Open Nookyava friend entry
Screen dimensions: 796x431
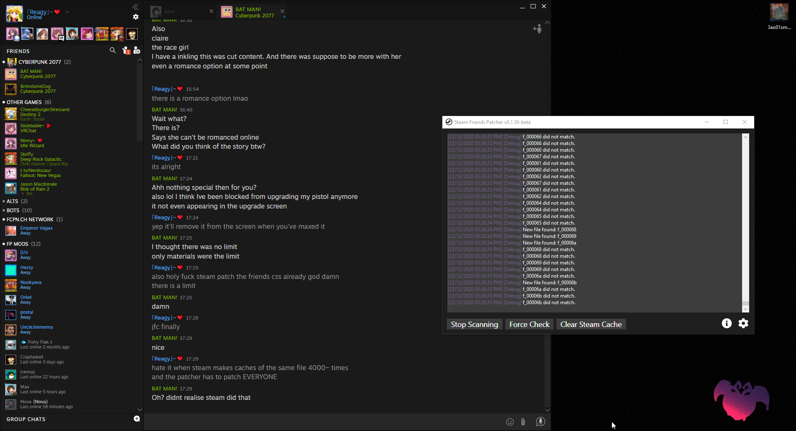tap(70, 285)
